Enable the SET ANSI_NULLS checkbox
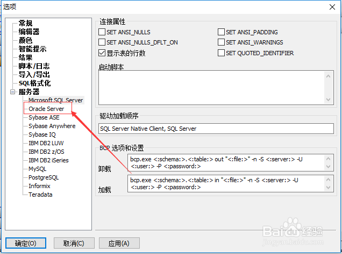The width and height of the screenshot is (342, 254). [102, 32]
